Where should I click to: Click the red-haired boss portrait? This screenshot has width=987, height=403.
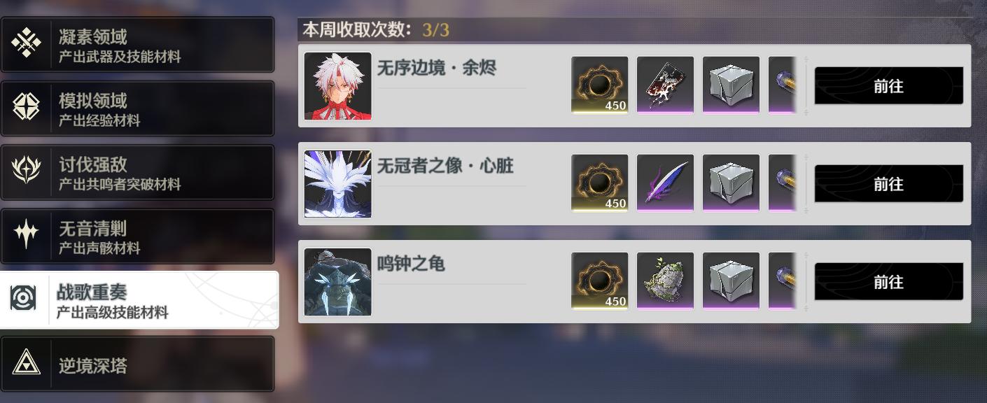[338, 86]
